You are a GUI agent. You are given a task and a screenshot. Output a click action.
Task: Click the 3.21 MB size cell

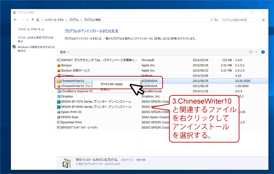click(x=226, y=71)
